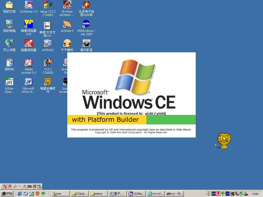Open the MSDN Library - July 2000 shortcut

[86, 28]
